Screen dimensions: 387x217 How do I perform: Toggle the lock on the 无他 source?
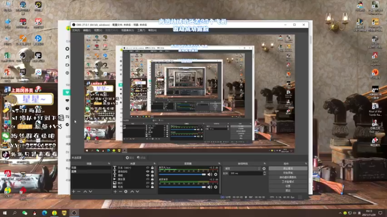click(152, 187)
